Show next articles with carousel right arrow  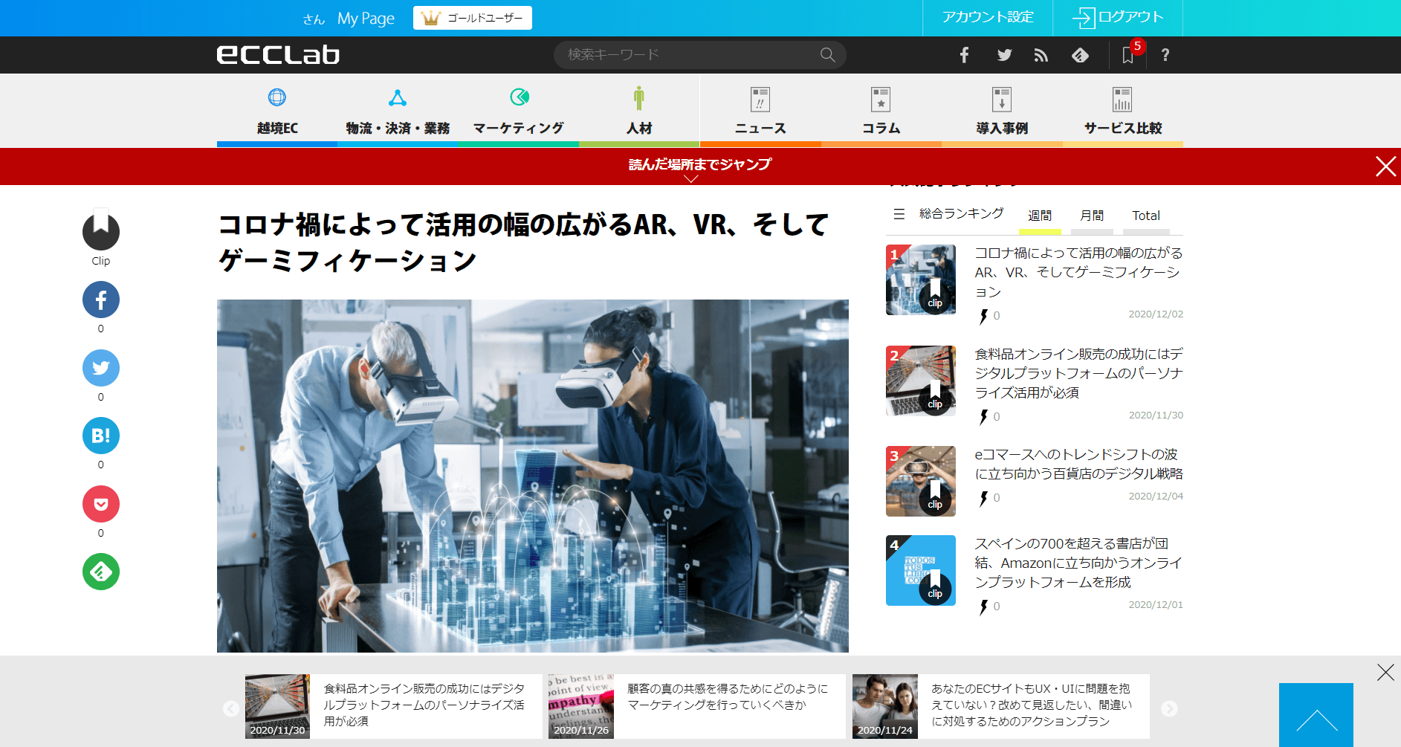(1169, 708)
